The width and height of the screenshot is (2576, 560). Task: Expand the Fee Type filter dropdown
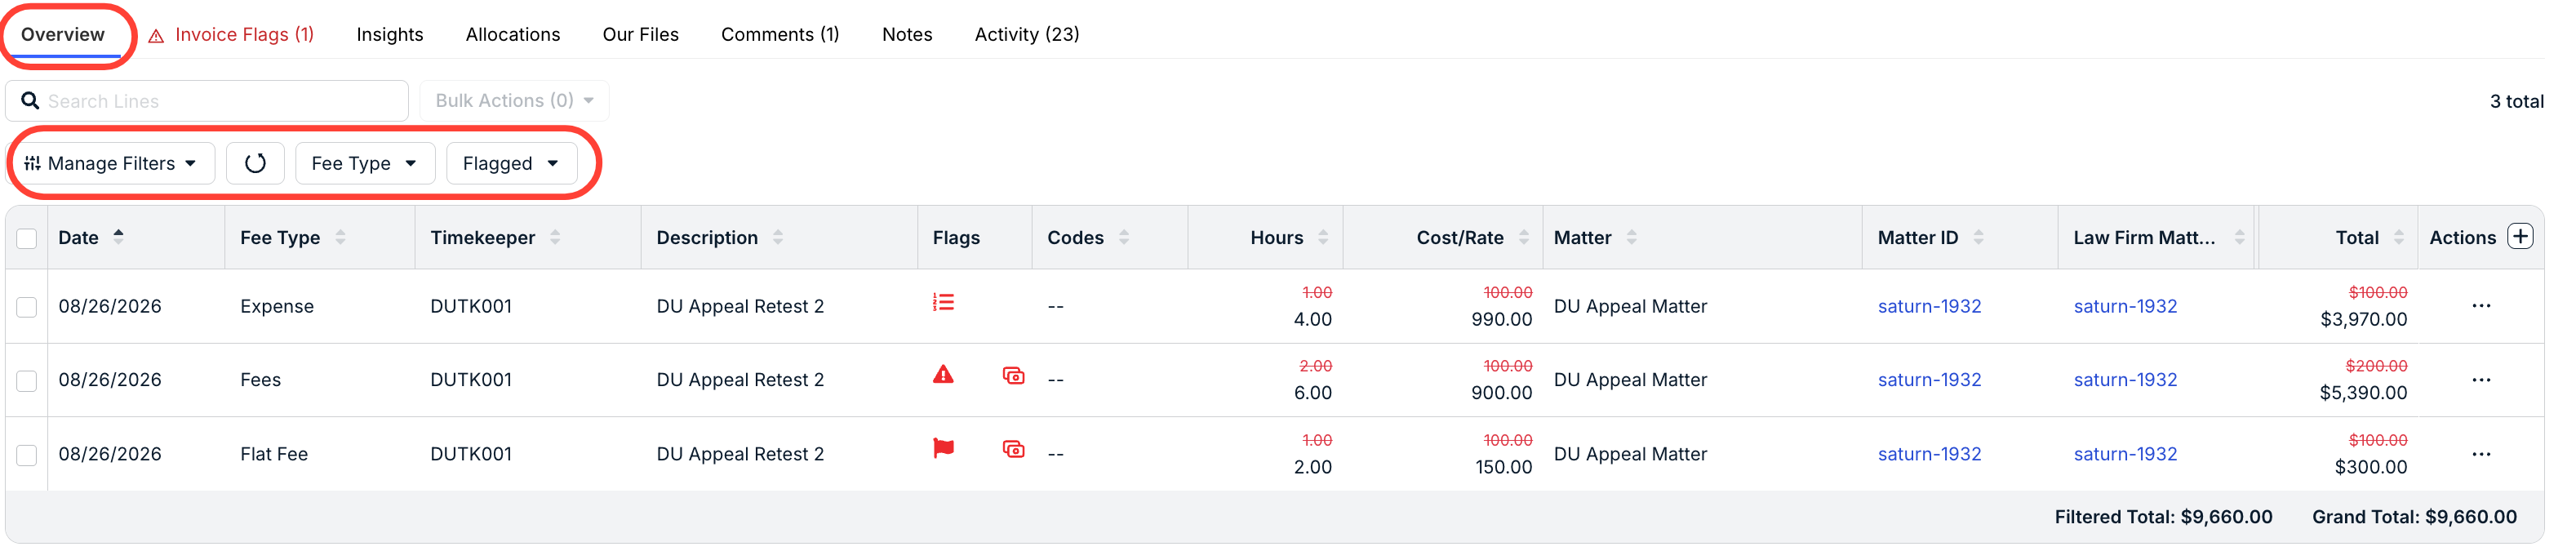[365, 164]
